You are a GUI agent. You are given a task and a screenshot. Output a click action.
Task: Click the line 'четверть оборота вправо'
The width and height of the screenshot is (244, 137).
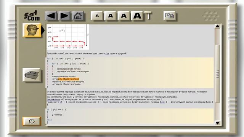pos(66,84)
